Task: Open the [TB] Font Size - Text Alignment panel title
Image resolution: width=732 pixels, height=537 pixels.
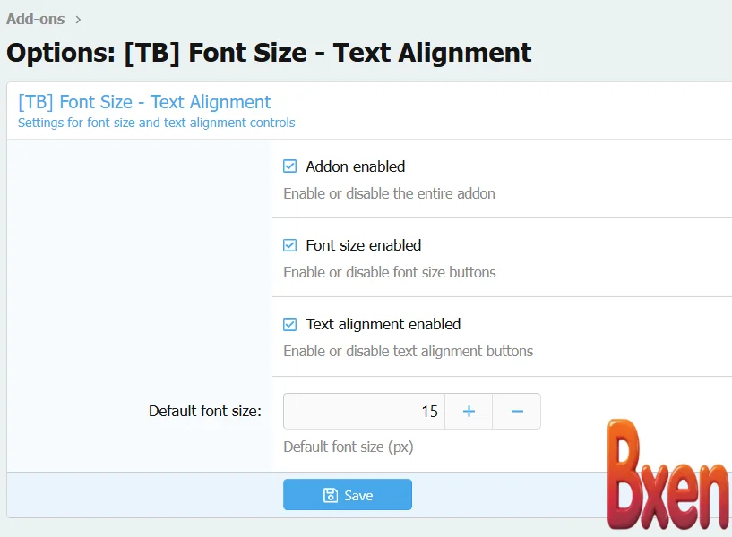Action: [144, 102]
